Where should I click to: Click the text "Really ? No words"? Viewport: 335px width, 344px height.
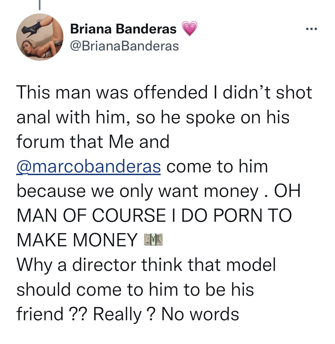pyautogui.click(x=166, y=314)
